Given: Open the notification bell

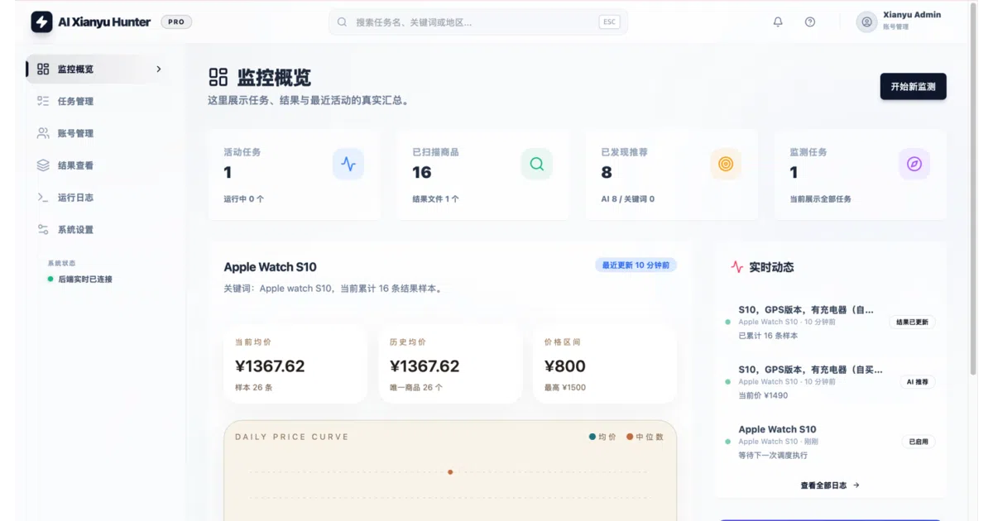Looking at the screenshot, I should [778, 22].
